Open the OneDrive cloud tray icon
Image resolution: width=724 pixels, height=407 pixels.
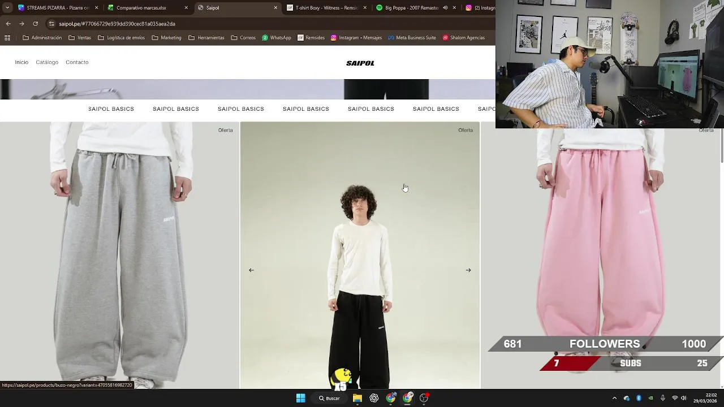click(626, 398)
